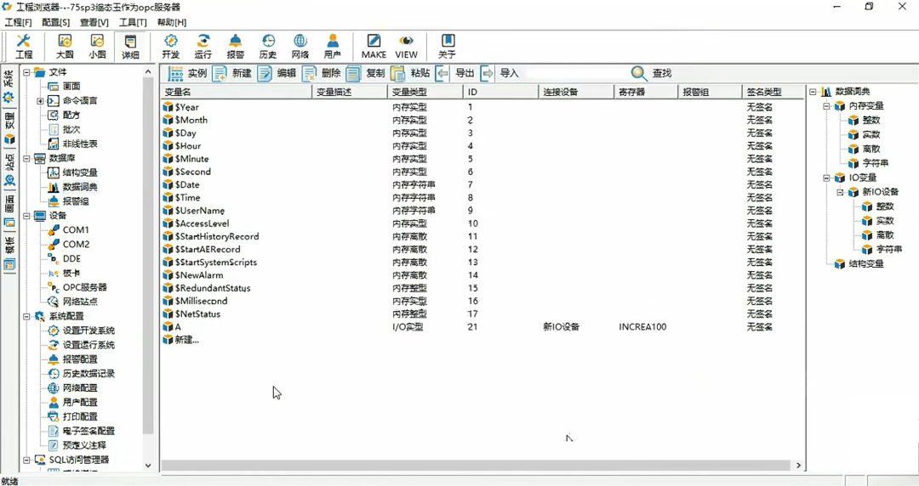
Task: Click the VIEW toolbar icon
Action: coord(406,46)
